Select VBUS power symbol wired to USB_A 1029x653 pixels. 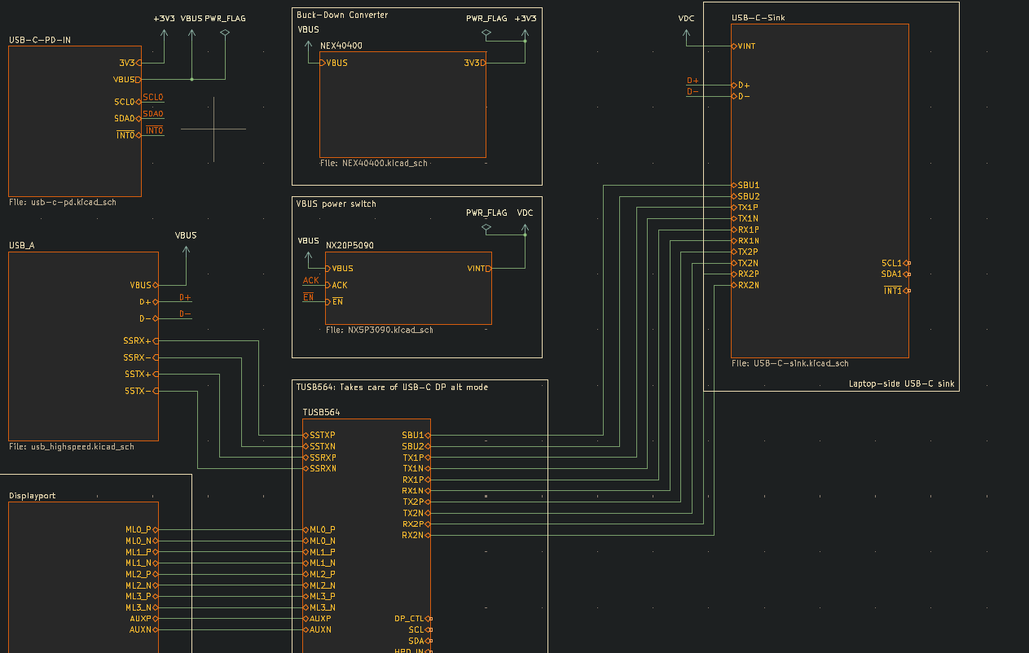tap(186, 244)
